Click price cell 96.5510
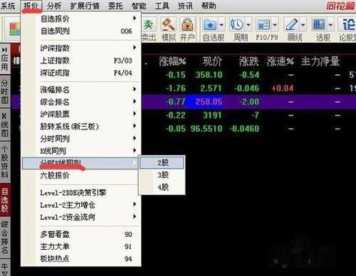Viewport: 356px width, 276px height. click(x=207, y=129)
